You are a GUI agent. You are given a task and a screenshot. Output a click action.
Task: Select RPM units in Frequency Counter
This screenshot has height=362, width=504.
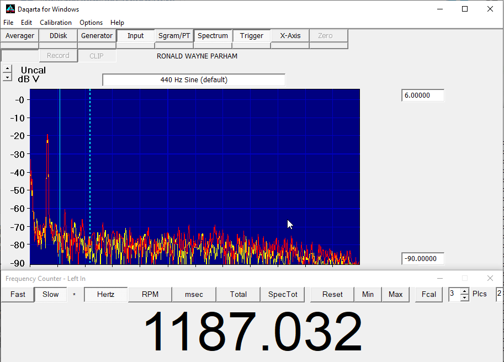click(x=150, y=295)
